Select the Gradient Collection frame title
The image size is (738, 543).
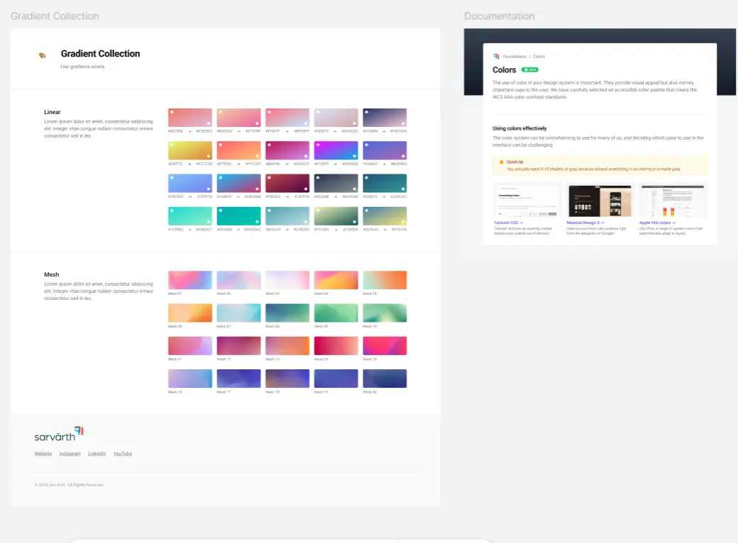click(54, 16)
